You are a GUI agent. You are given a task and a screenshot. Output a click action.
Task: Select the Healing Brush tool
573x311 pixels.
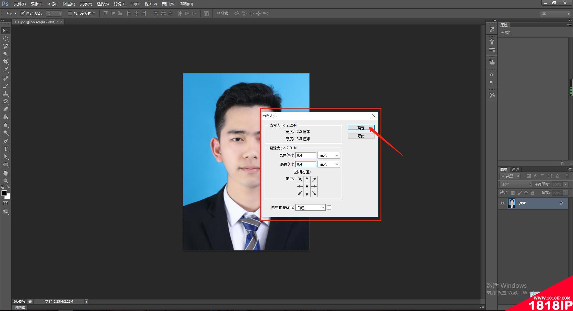pyautogui.click(x=6, y=78)
